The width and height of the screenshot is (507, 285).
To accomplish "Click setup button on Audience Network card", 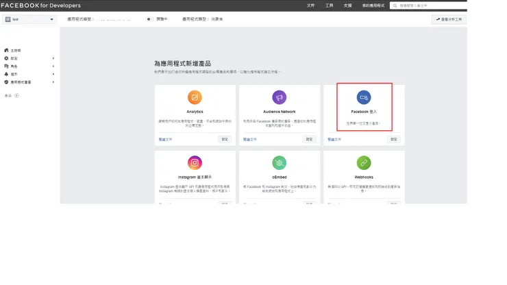I will click(309, 140).
